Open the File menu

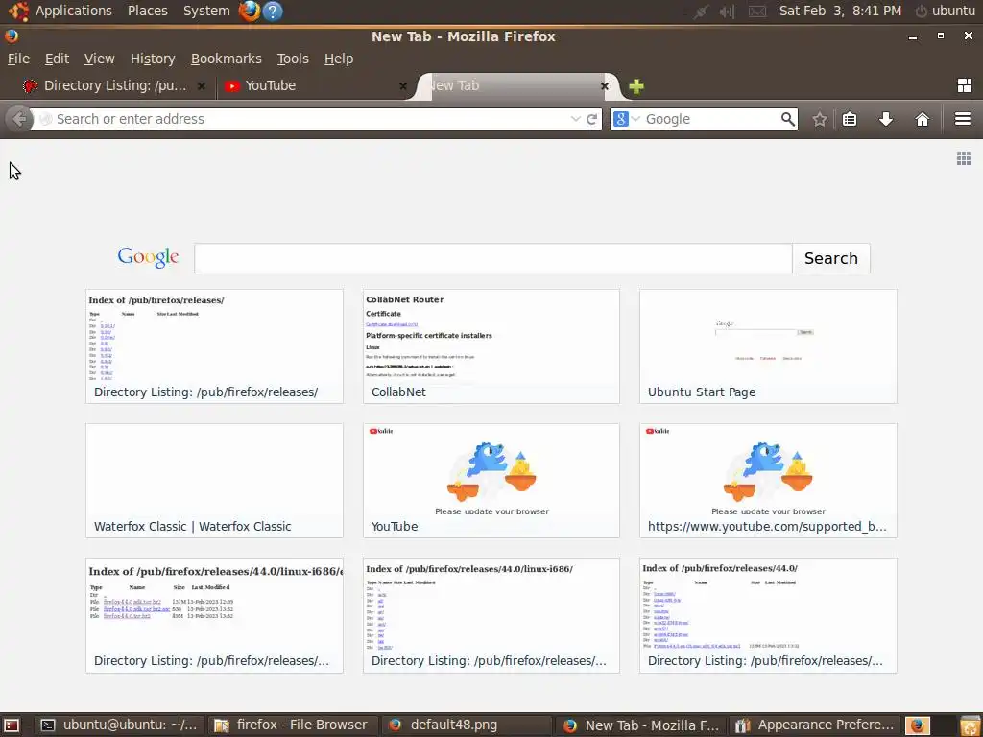tap(18, 59)
